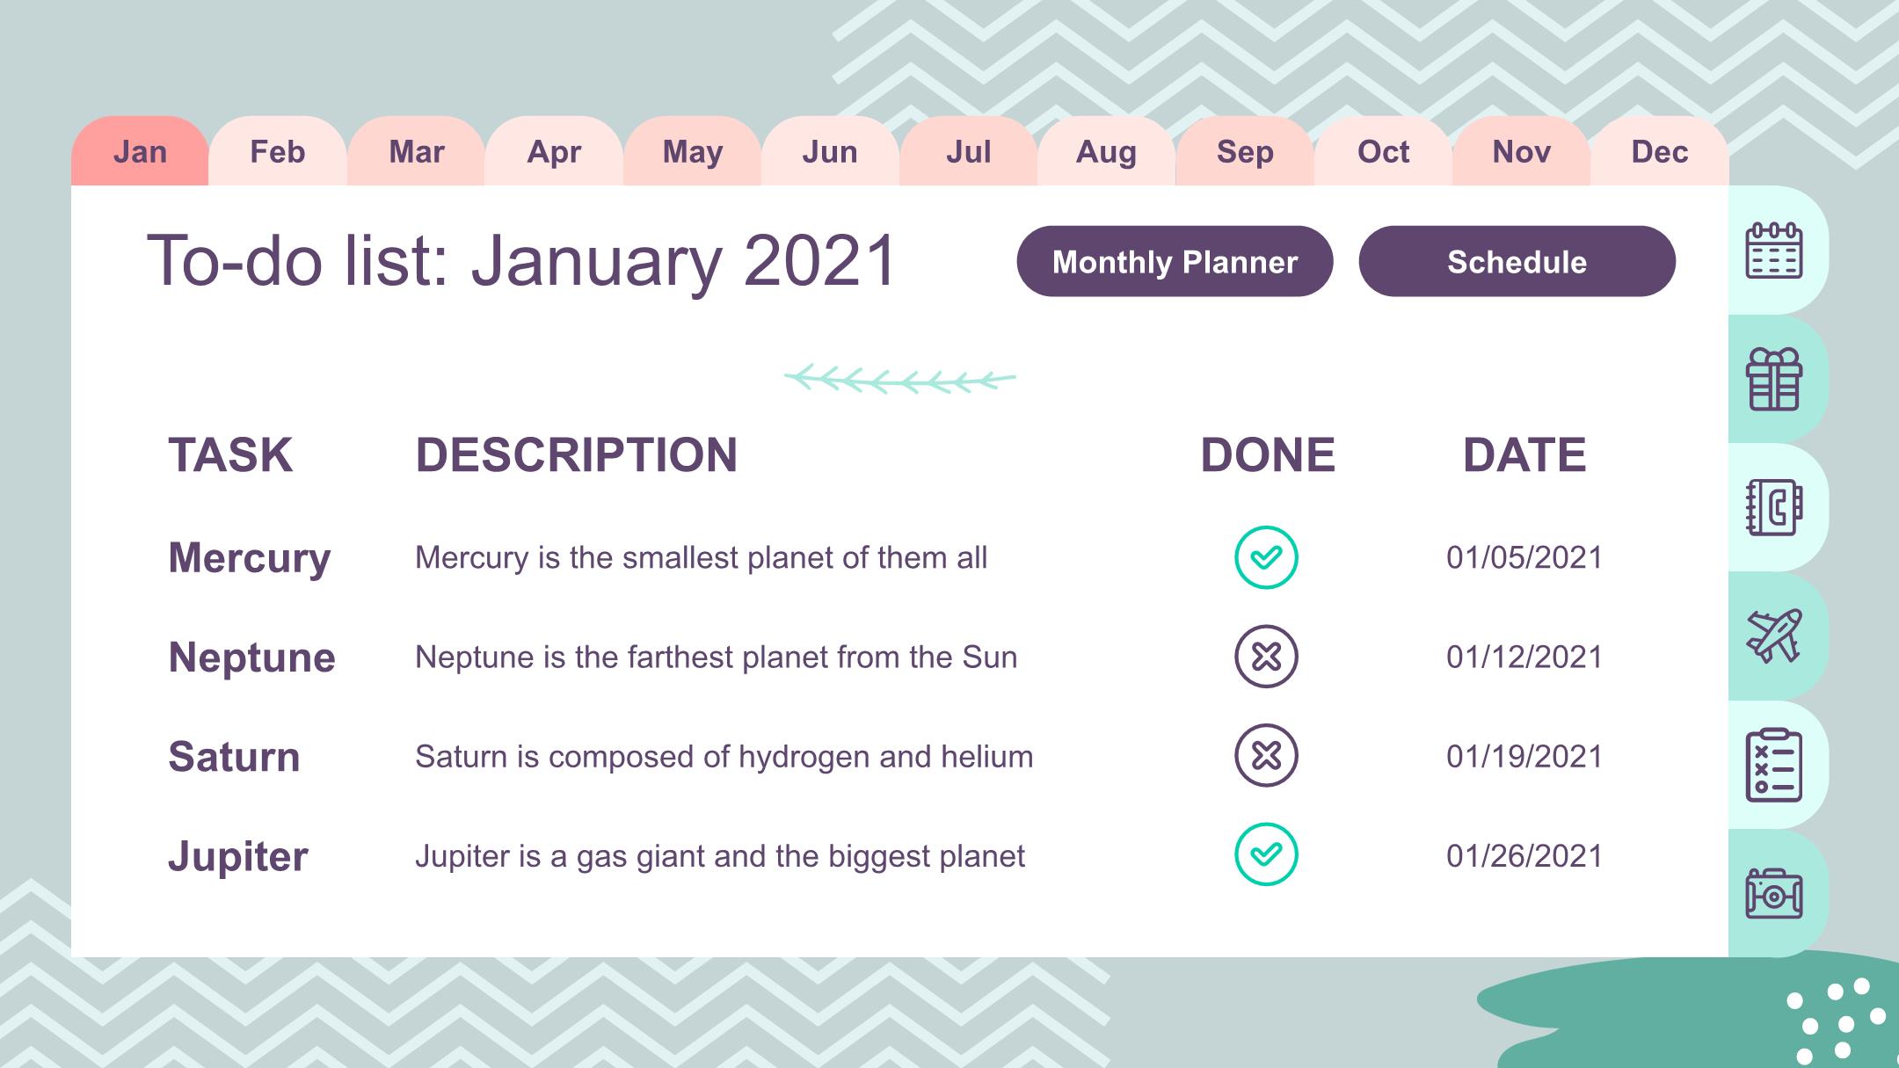The height and width of the screenshot is (1068, 1899).
Task: Select the airplane travel icon
Action: tap(1773, 636)
